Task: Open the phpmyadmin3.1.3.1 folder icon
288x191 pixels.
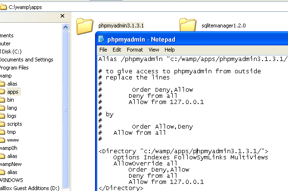Action: point(85,26)
